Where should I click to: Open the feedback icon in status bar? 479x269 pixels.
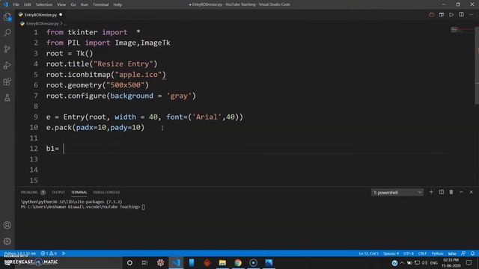point(463,253)
